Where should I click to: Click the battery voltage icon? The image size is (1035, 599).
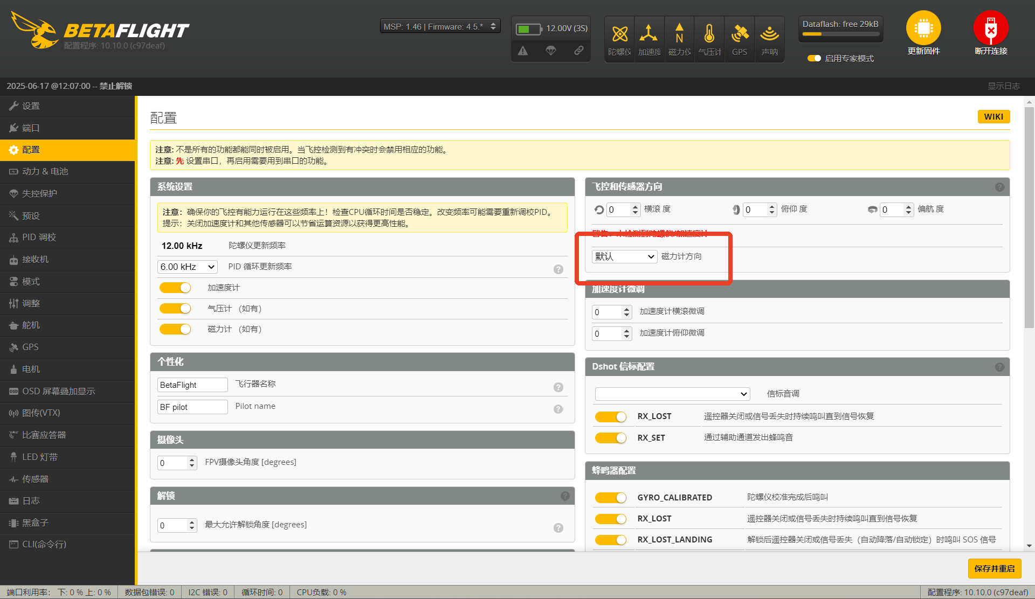point(529,29)
